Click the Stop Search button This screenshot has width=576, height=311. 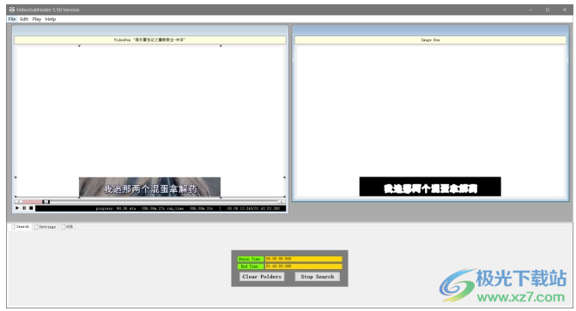tap(318, 277)
